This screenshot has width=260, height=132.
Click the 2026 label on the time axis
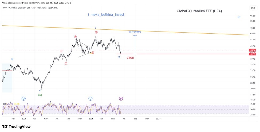91,119
